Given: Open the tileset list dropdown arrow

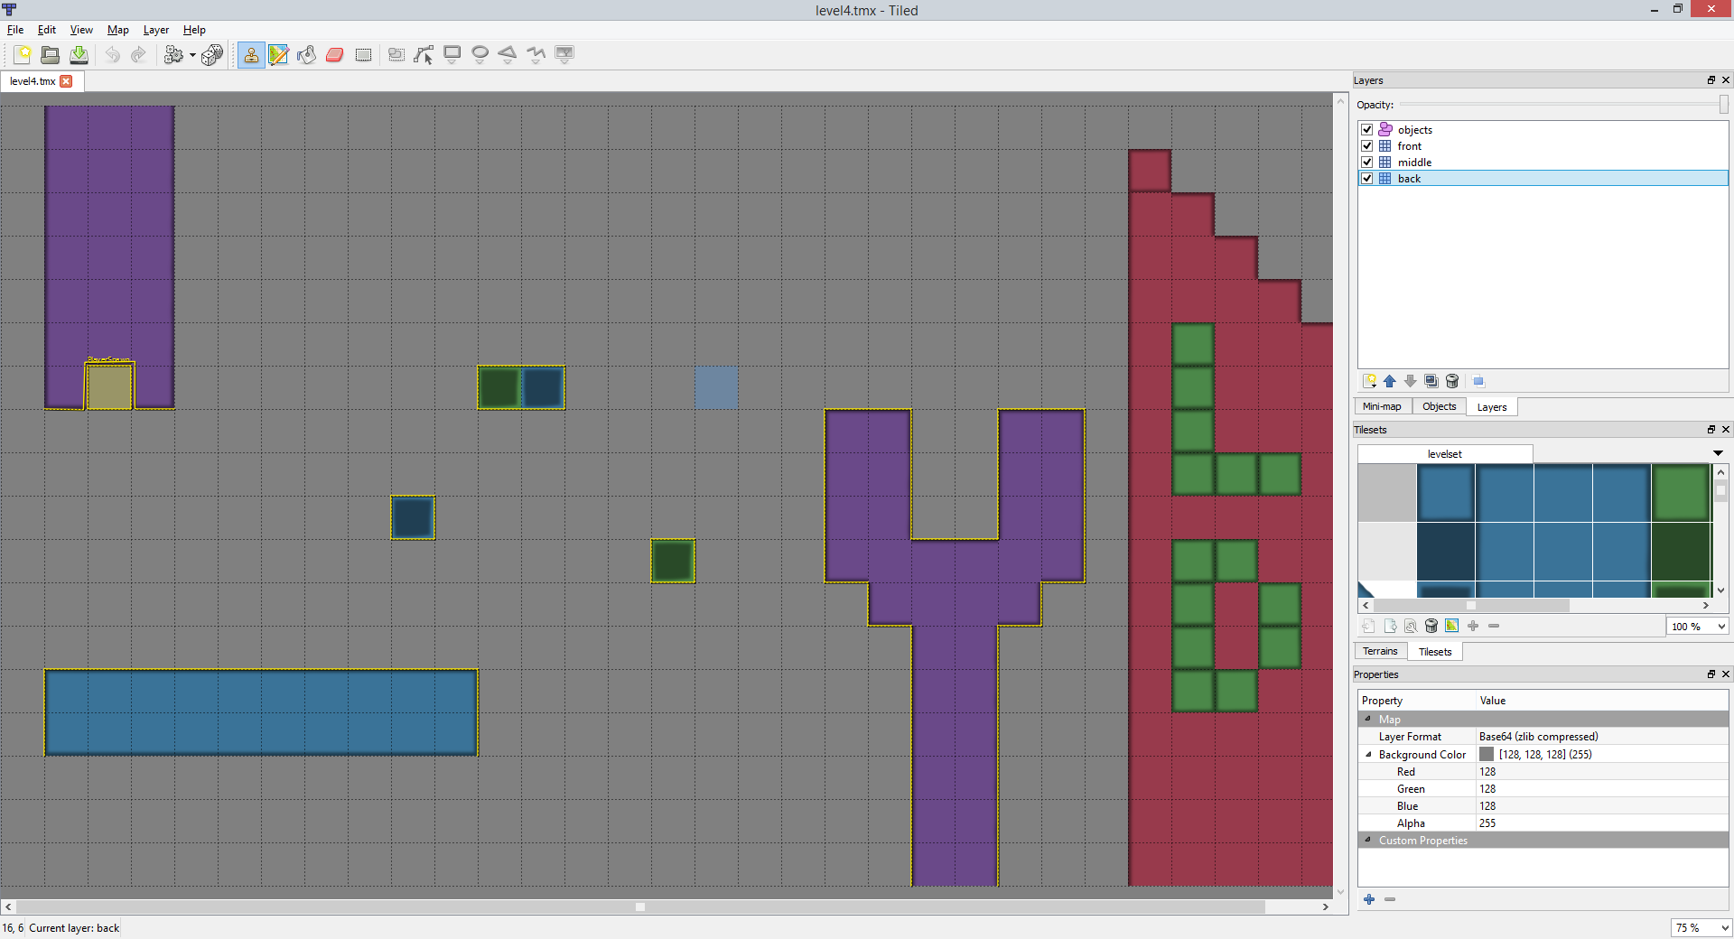Looking at the screenshot, I should 1718,453.
